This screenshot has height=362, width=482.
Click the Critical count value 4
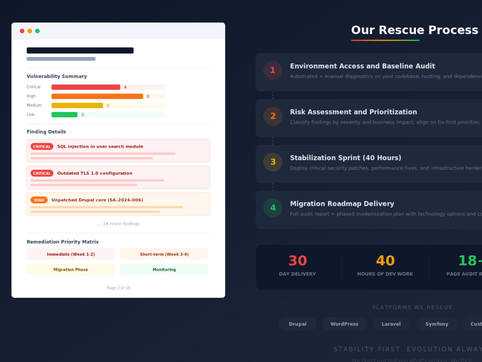pyautogui.click(x=125, y=87)
